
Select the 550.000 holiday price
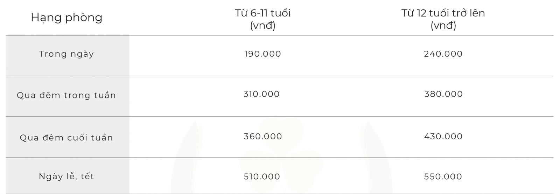click(443, 176)
